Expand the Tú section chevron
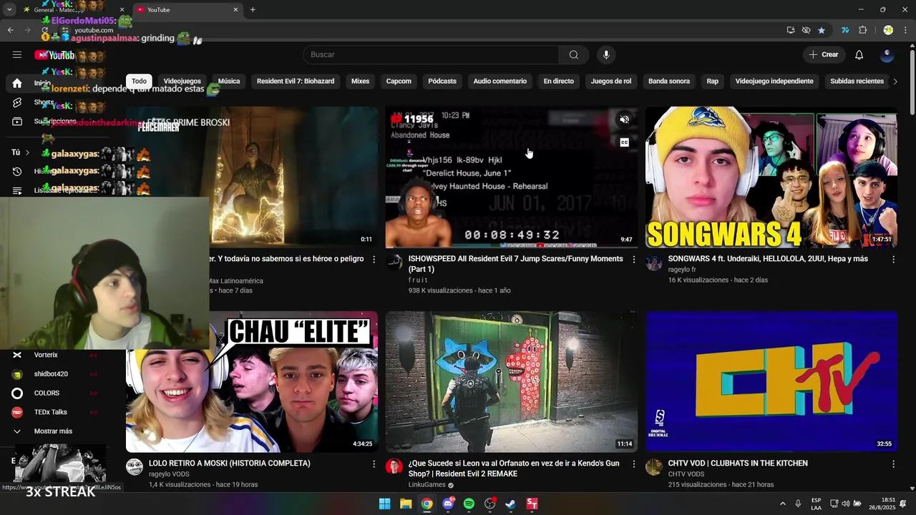The height and width of the screenshot is (515, 916). click(x=27, y=152)
